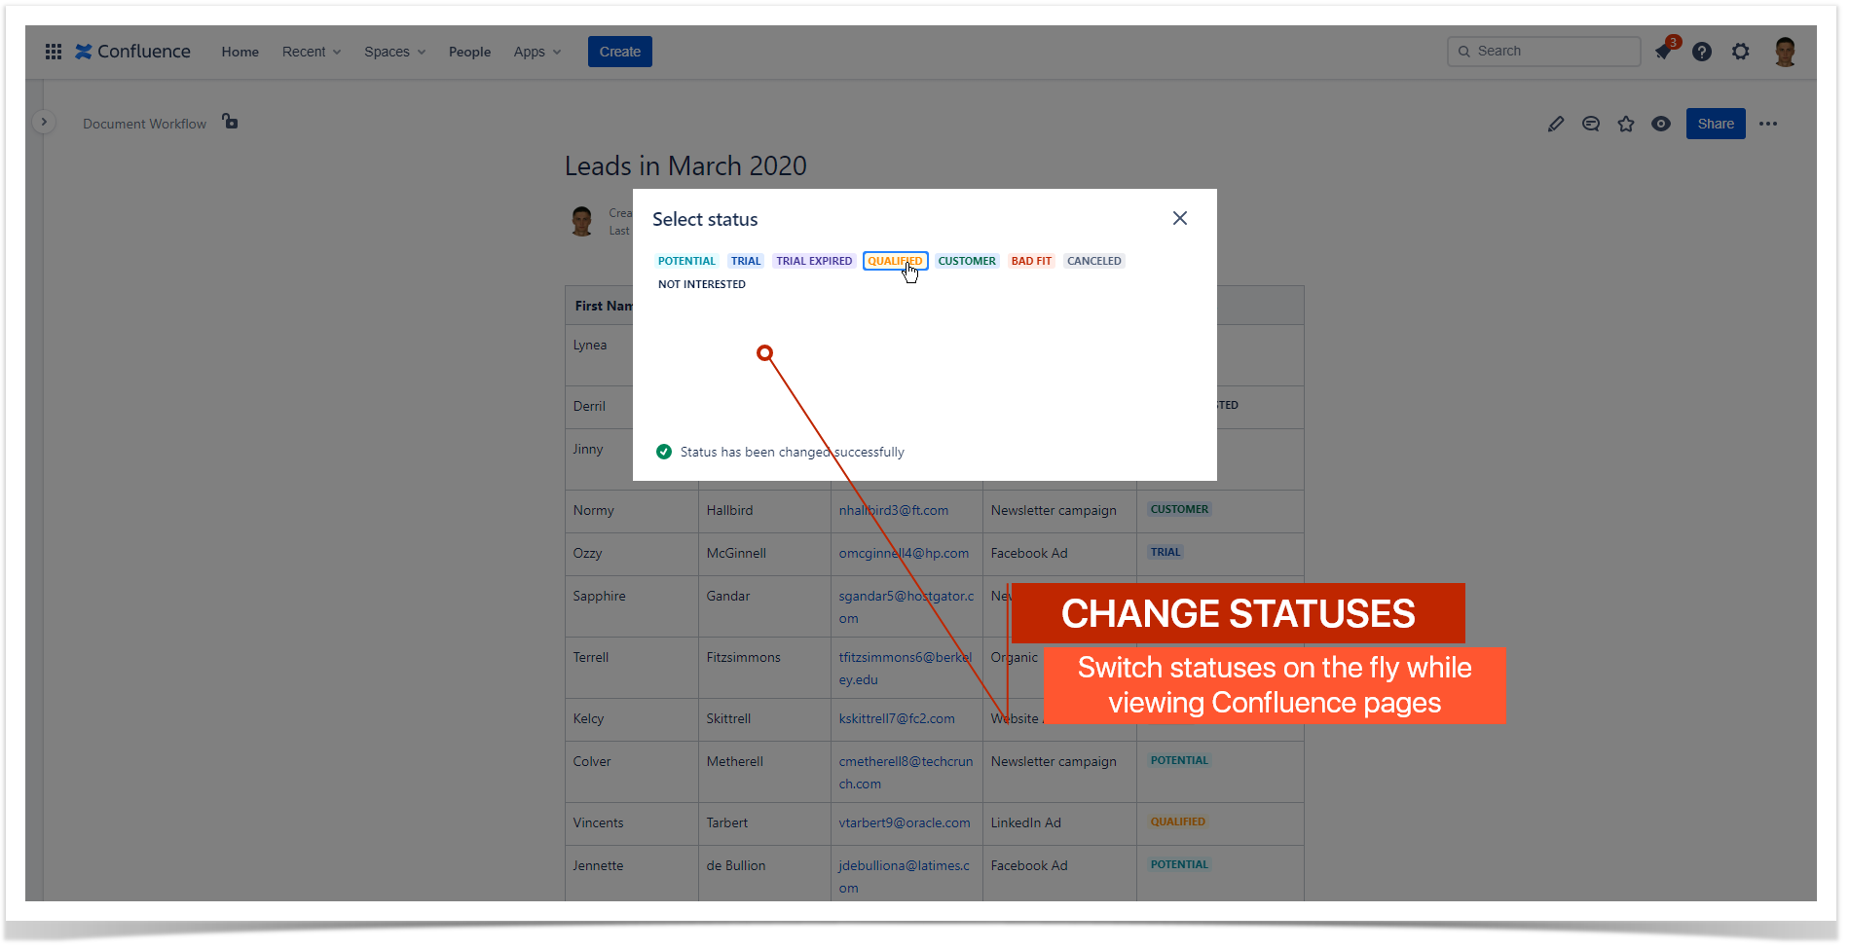The width and height of the screenshot is (1850, 949).
Task: Edit the page using the pencil icon
Action: (1556, 124)
